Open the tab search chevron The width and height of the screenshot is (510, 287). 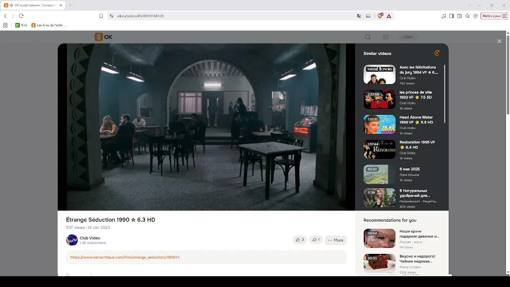pos(470,5)
